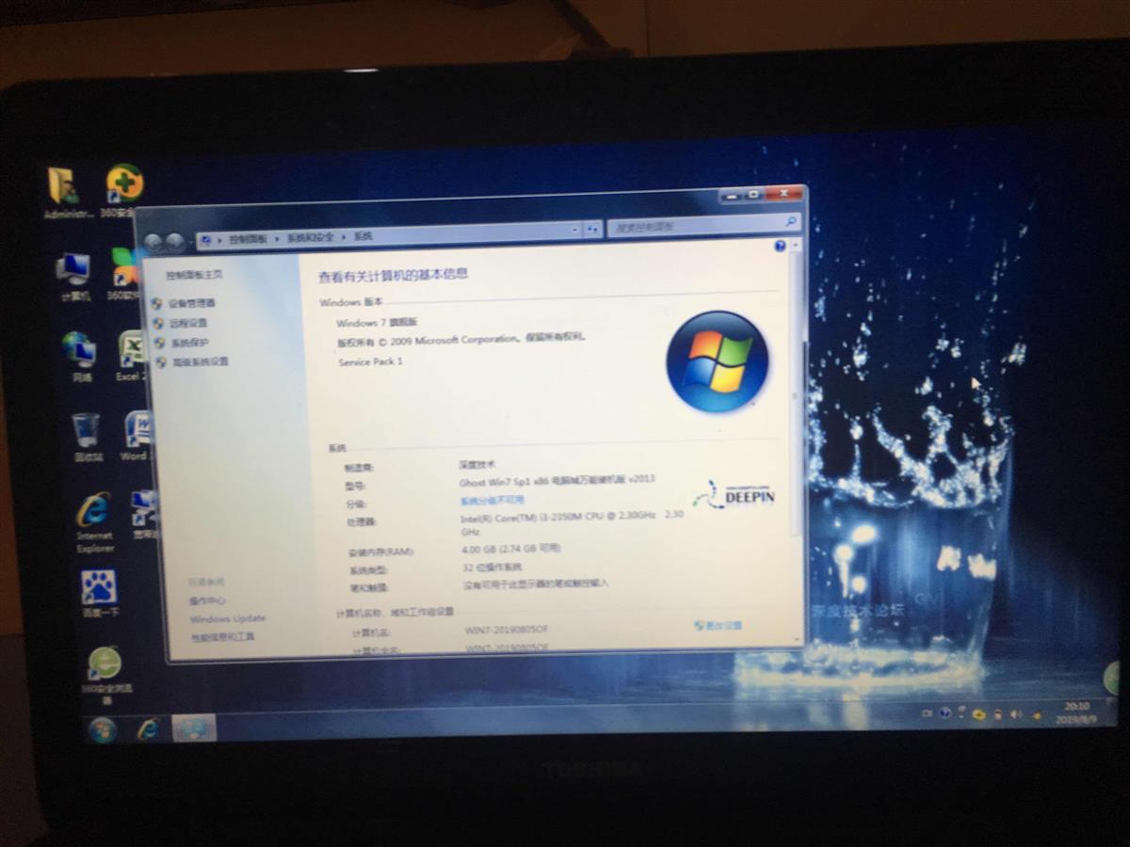Click the heading '查看有关计算机的基本信息'
The height and width of the screenshot is (847, 1130).
point(394,275)
